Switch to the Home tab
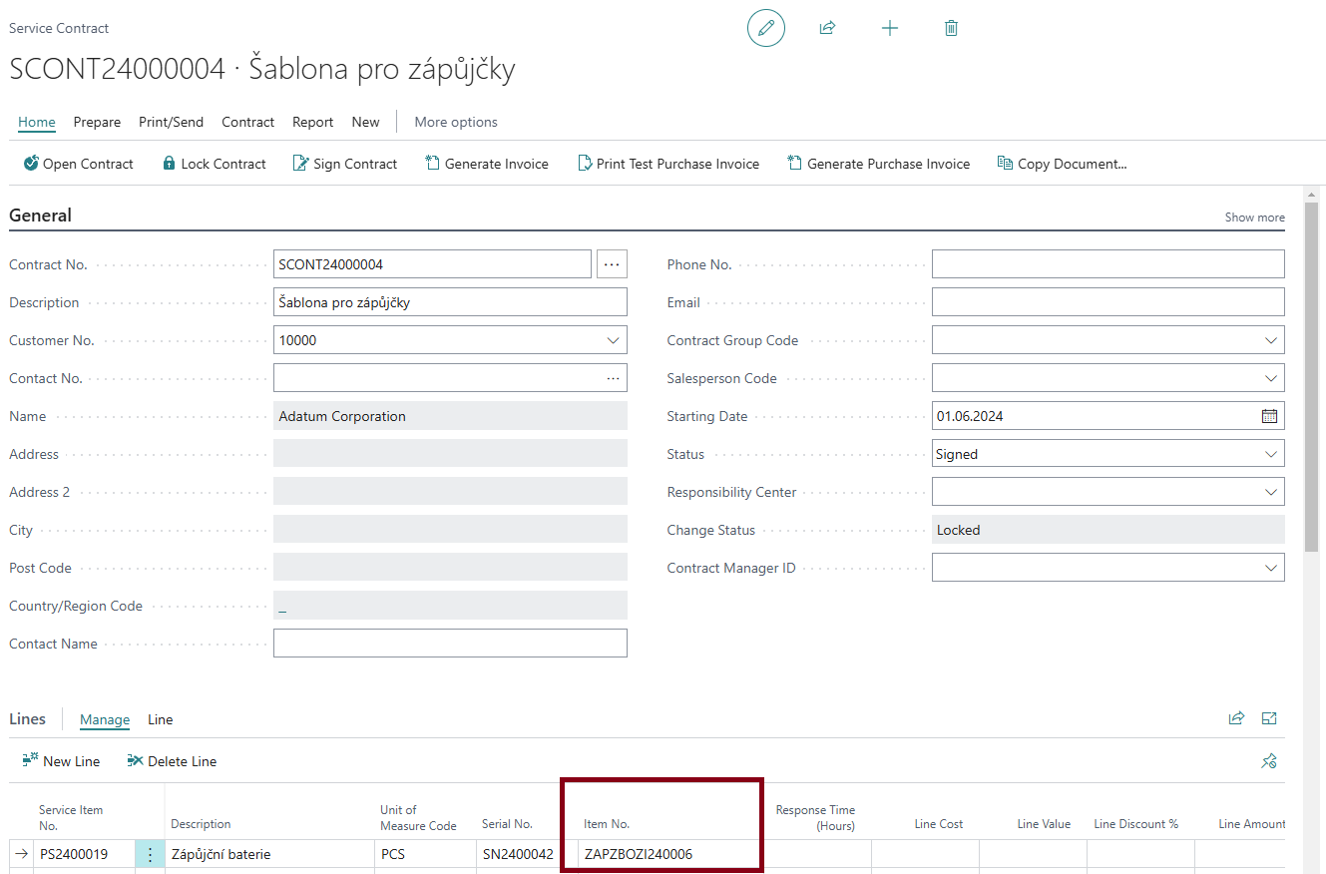Screen dimensions: 1326x874 pyautogui.click(x=37, y=122)
